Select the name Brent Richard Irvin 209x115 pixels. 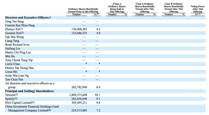click(17, 45)
